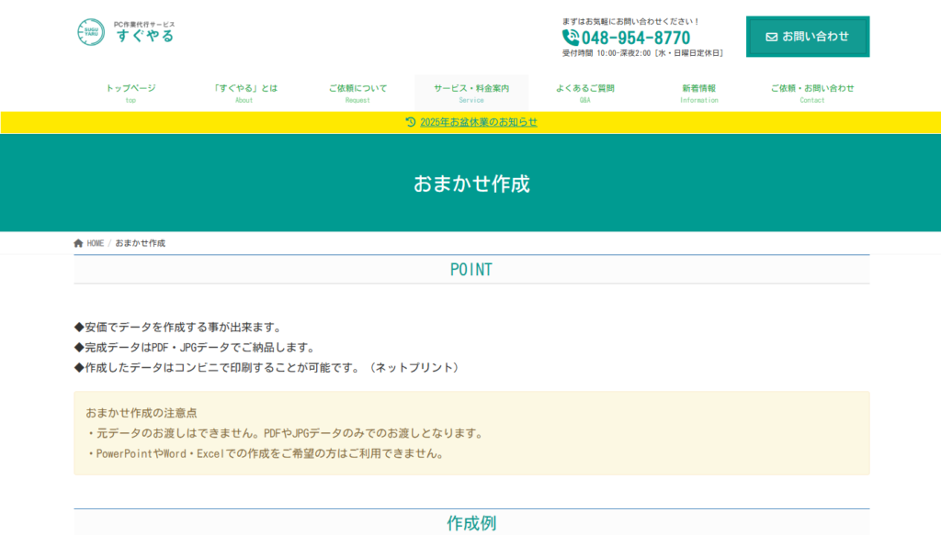Follow the HOME breadcrumb link
Viewport: 941px width, 535px height.
[x=95, y=243]
